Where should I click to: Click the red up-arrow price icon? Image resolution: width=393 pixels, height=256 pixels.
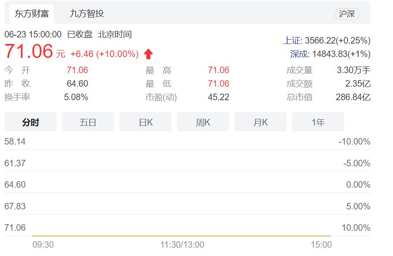click(x=149, y=54)
